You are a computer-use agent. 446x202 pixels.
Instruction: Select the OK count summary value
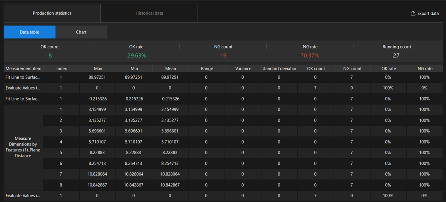click(50, 55)
